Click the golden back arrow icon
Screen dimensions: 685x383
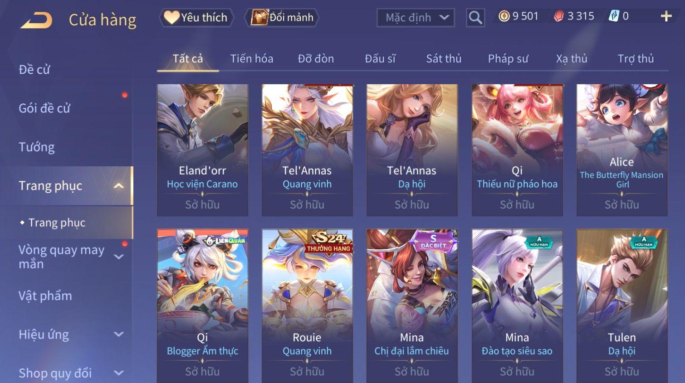(x=36, y=20)
